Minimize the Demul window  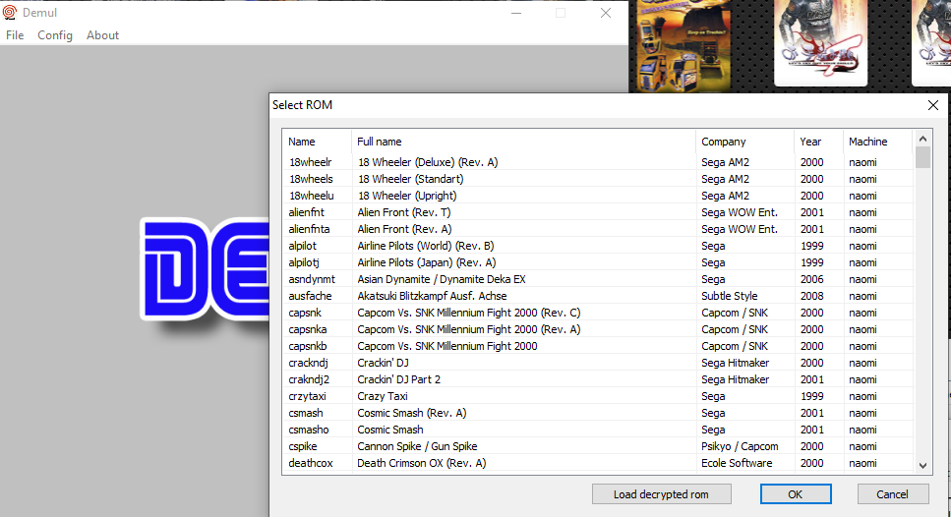(x=516, y=13)
